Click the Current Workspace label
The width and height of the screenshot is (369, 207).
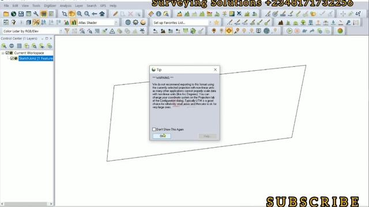[x=29, y=53]
